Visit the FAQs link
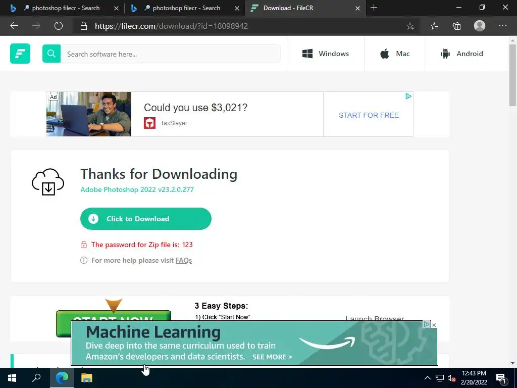This screenshot has height=388, width=517. [x=184, y=260]
